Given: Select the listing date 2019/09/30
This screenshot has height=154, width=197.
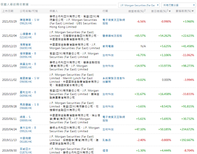Looking at the screenshot, I should [9, 150].
